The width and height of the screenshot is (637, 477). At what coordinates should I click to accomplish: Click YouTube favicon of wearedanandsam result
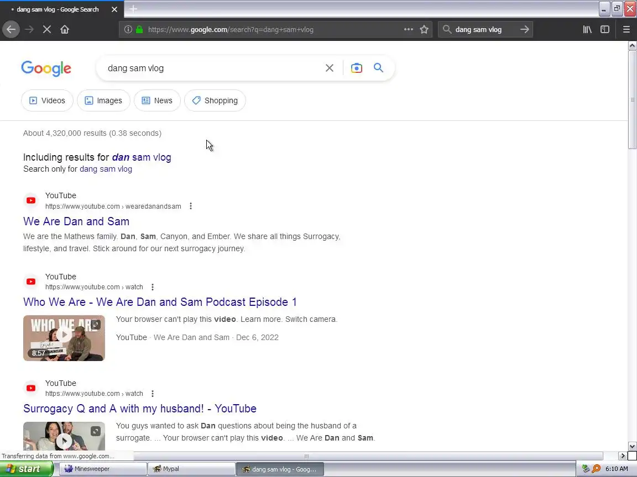[31, 200]
